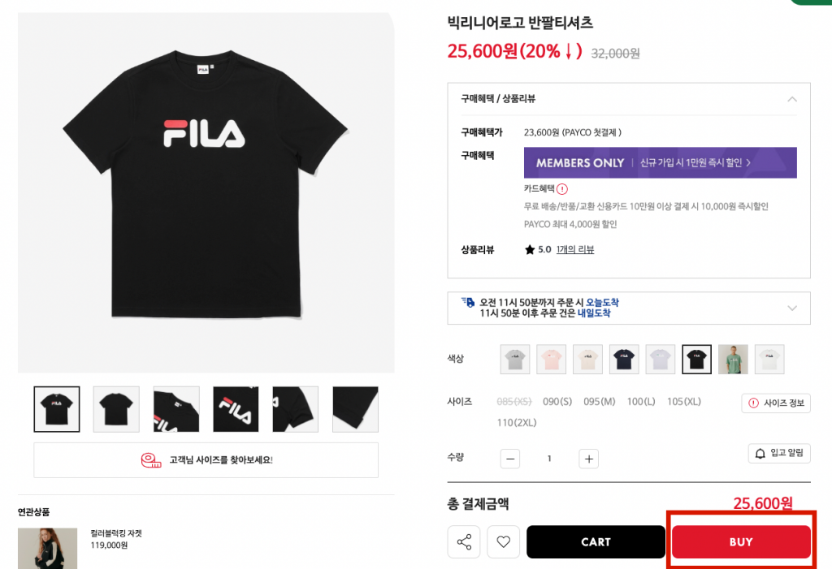Select size 100(L)

(x=641, y=402)
